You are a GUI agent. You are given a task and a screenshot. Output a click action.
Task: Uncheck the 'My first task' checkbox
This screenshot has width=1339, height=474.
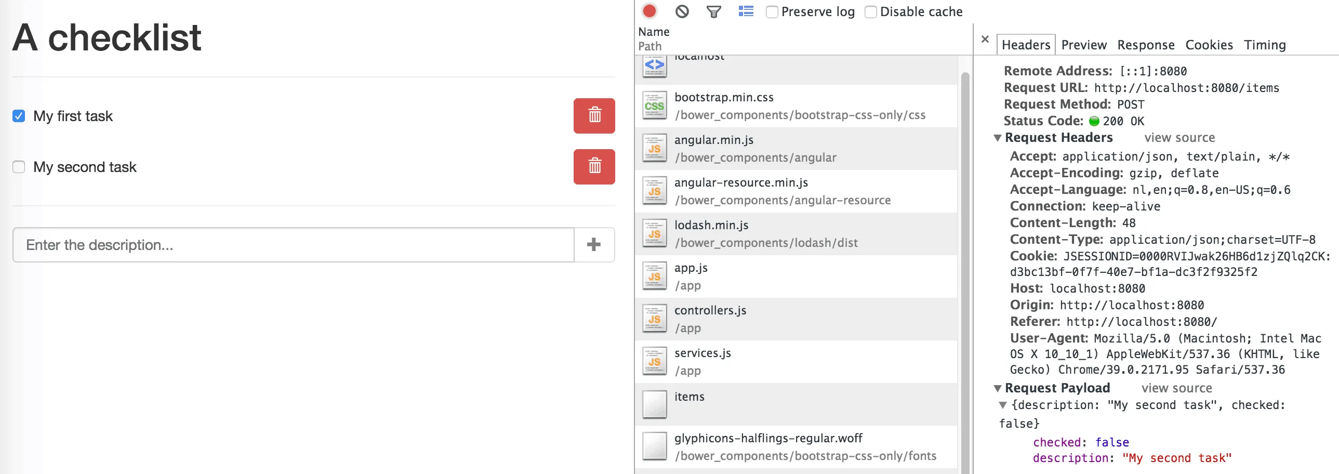pos(19,116)
